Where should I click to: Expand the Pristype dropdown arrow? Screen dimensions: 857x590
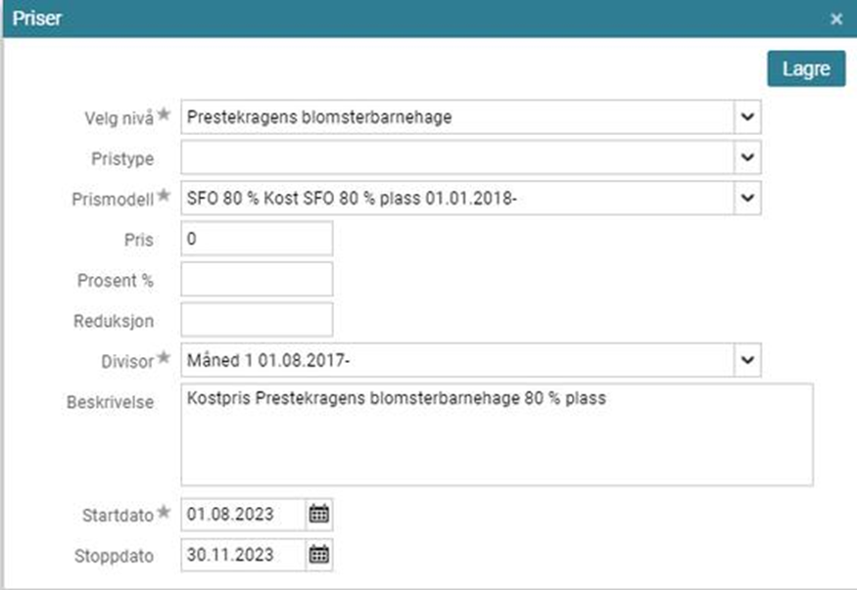747,158
